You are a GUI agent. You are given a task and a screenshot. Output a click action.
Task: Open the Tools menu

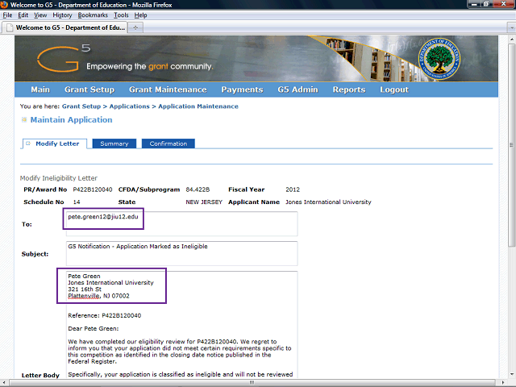(x=121, y=15)
